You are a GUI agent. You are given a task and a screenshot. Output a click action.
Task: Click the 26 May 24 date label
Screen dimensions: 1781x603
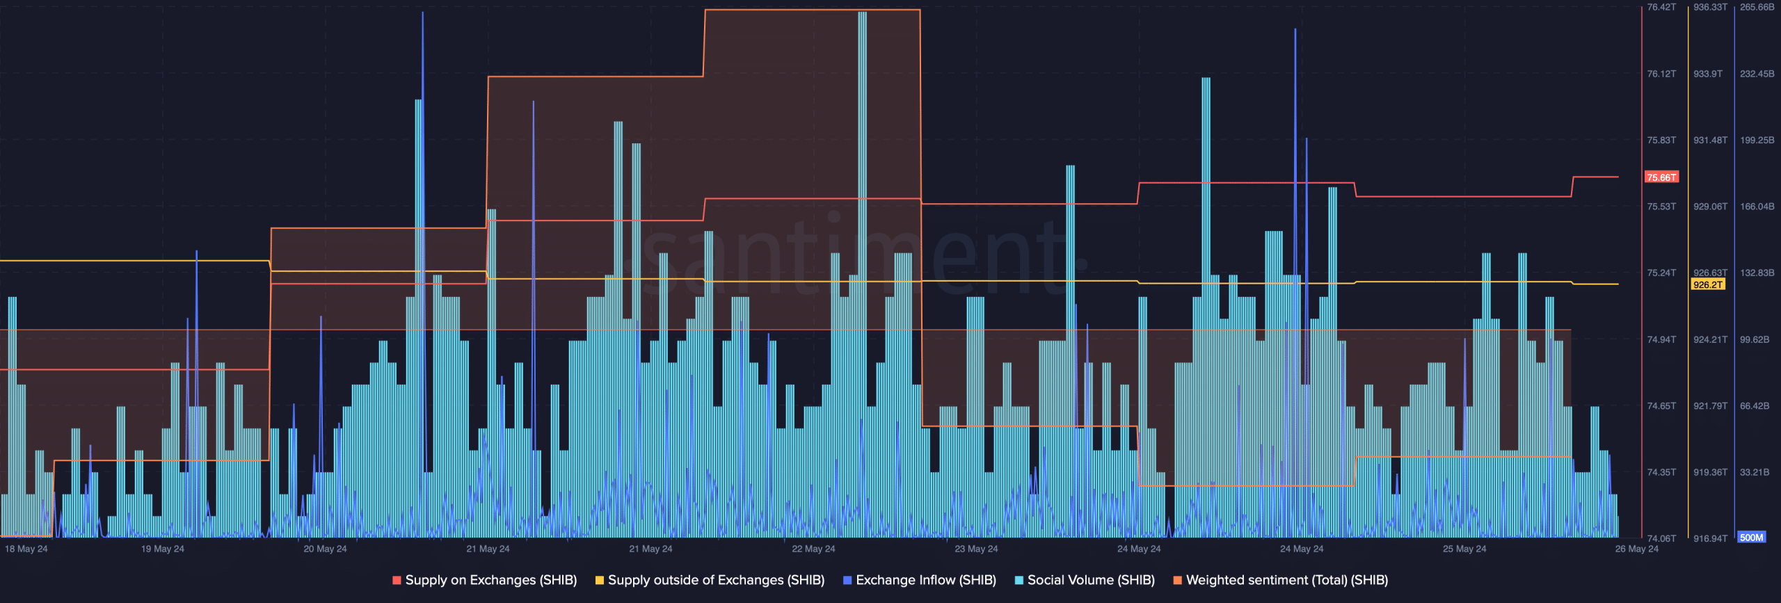(x=1637, y=549)
